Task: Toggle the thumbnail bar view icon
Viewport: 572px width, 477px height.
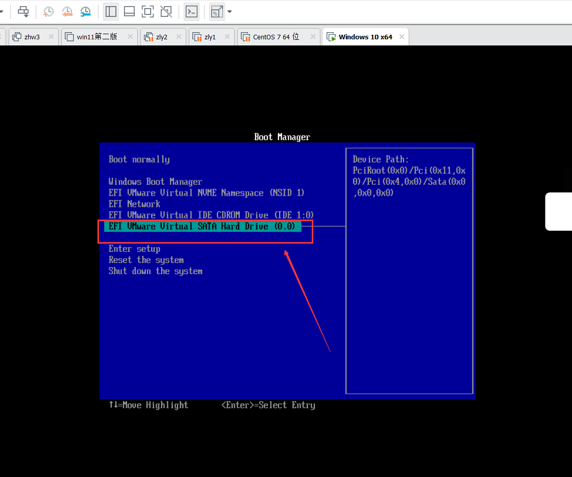Action: pos(129,12)
